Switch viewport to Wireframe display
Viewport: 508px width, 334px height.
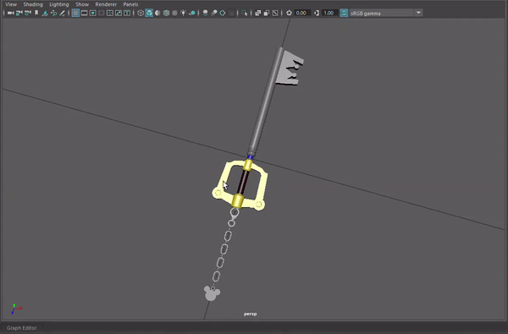tap(141, 13)
